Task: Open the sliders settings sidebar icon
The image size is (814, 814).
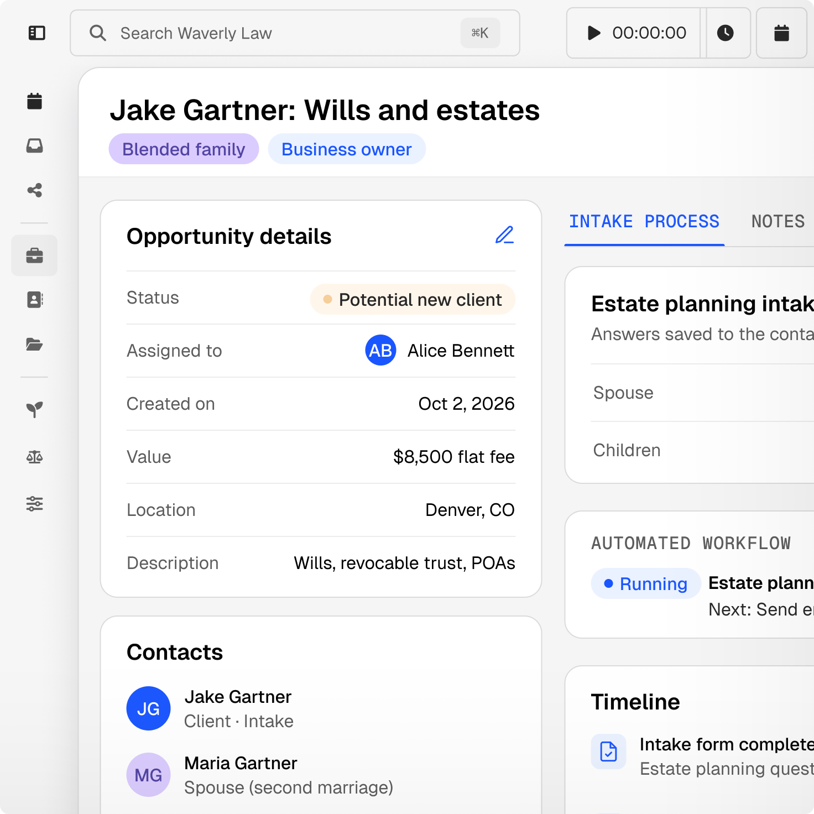Action: [34, 503]
